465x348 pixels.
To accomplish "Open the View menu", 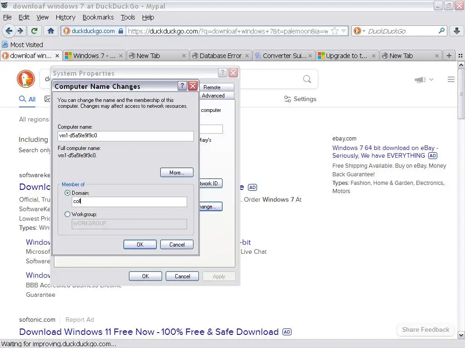I will [x=42, y=18].
